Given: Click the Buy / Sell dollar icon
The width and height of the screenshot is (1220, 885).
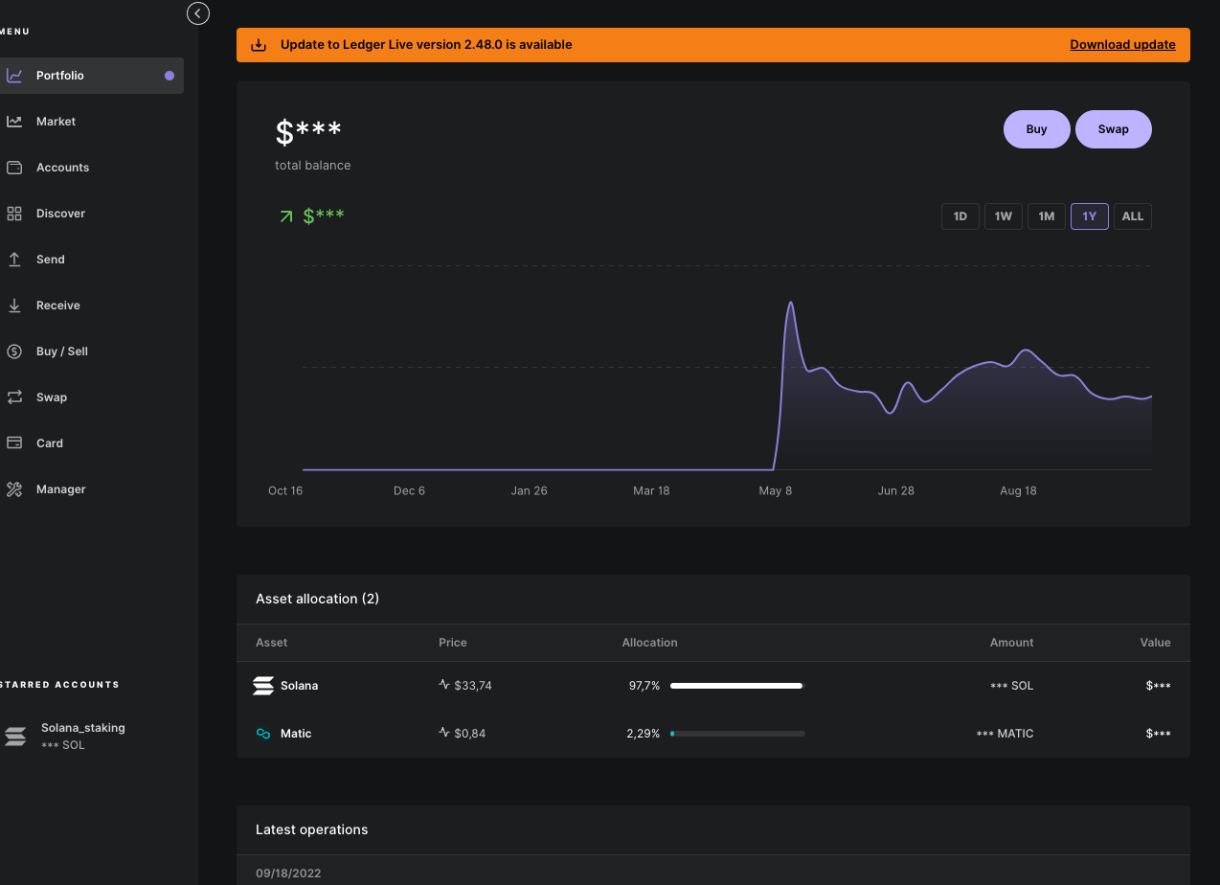Looking at the screenshot, I should [14, 352].
